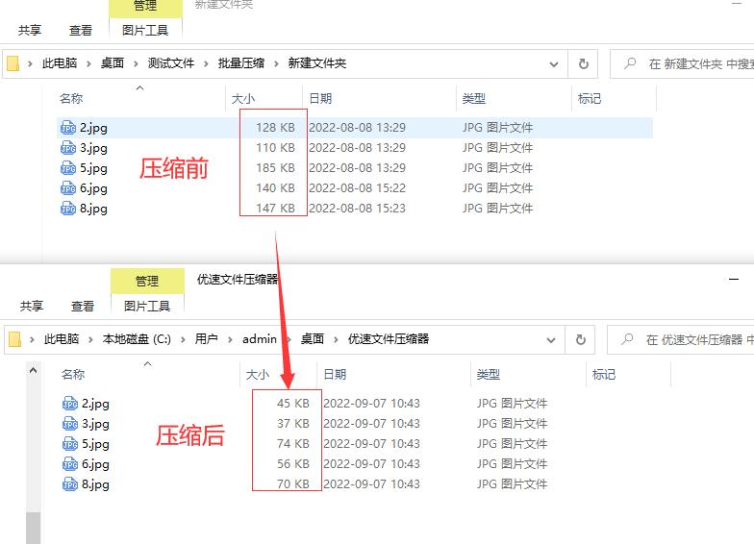Select 5.jpg icon in 优速文件压缩器 window

[70, 444]
